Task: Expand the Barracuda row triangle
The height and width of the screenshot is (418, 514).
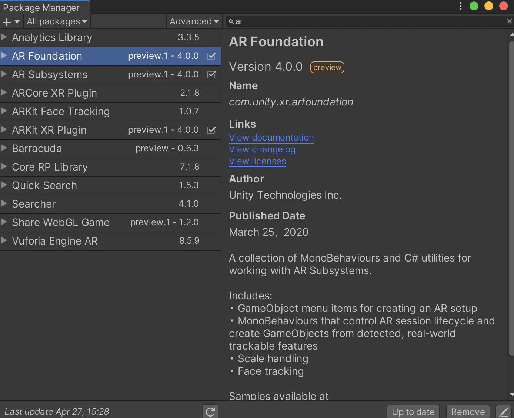Action: point(4,148)
